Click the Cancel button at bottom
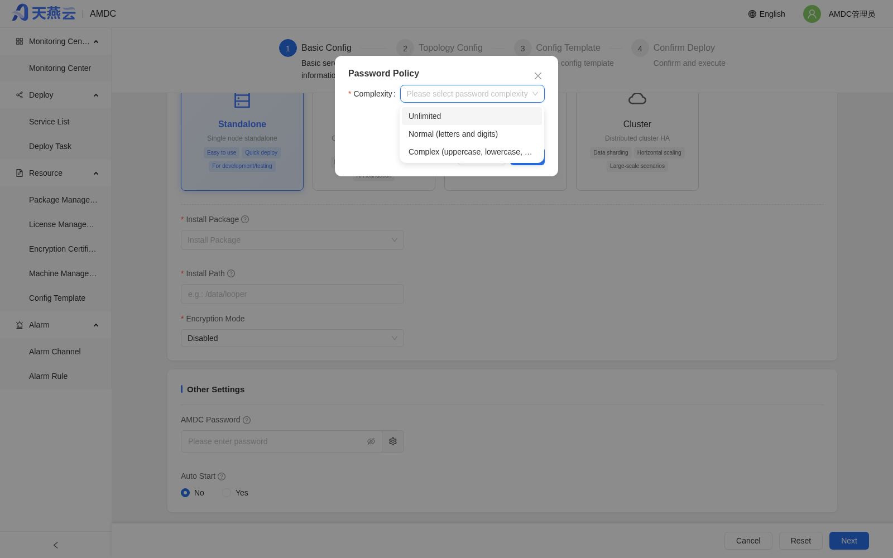Screen dimensions: 893x558 [748, 541]
